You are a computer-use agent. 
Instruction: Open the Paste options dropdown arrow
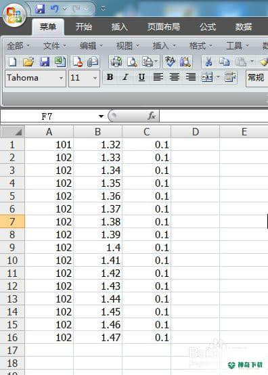(x=252, y=62)
